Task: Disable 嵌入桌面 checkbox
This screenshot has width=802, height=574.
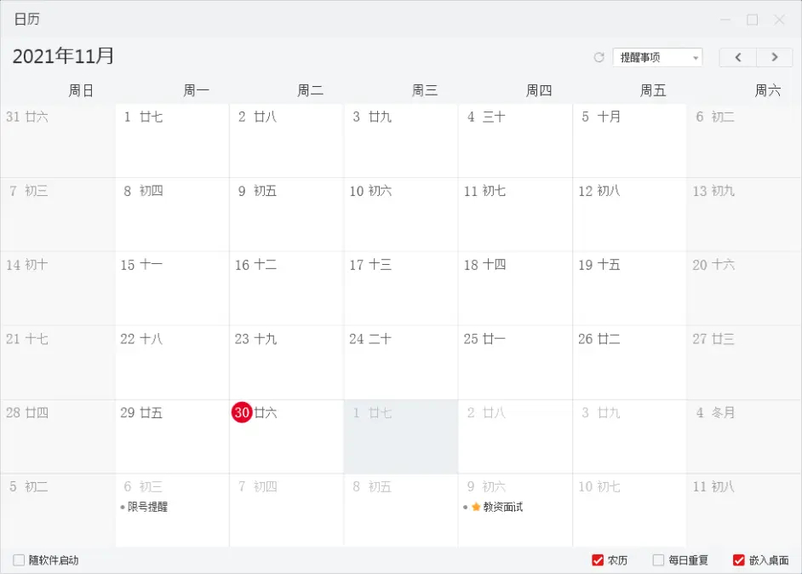Action: (739, 560)
